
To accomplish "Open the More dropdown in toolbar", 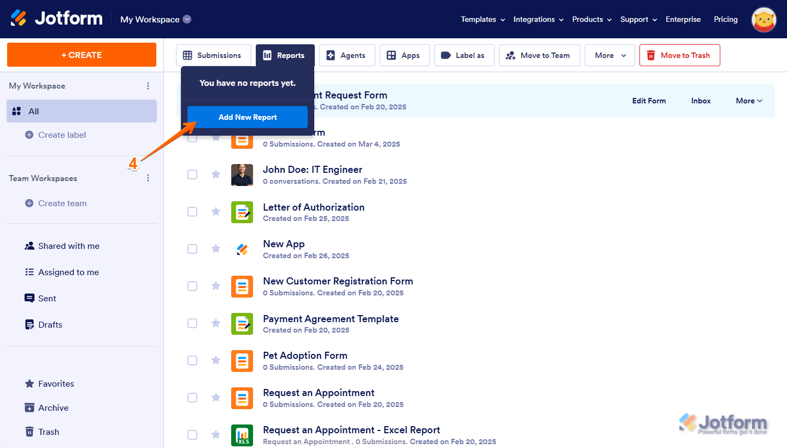I will coord(609,55).
